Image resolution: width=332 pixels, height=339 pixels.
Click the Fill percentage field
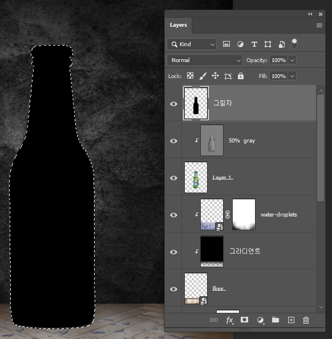pyautogui.click(x=278, y=76)
